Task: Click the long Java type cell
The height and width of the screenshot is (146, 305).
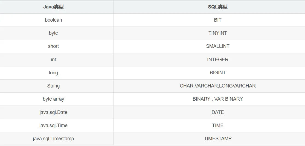Action: pos(53,73)
